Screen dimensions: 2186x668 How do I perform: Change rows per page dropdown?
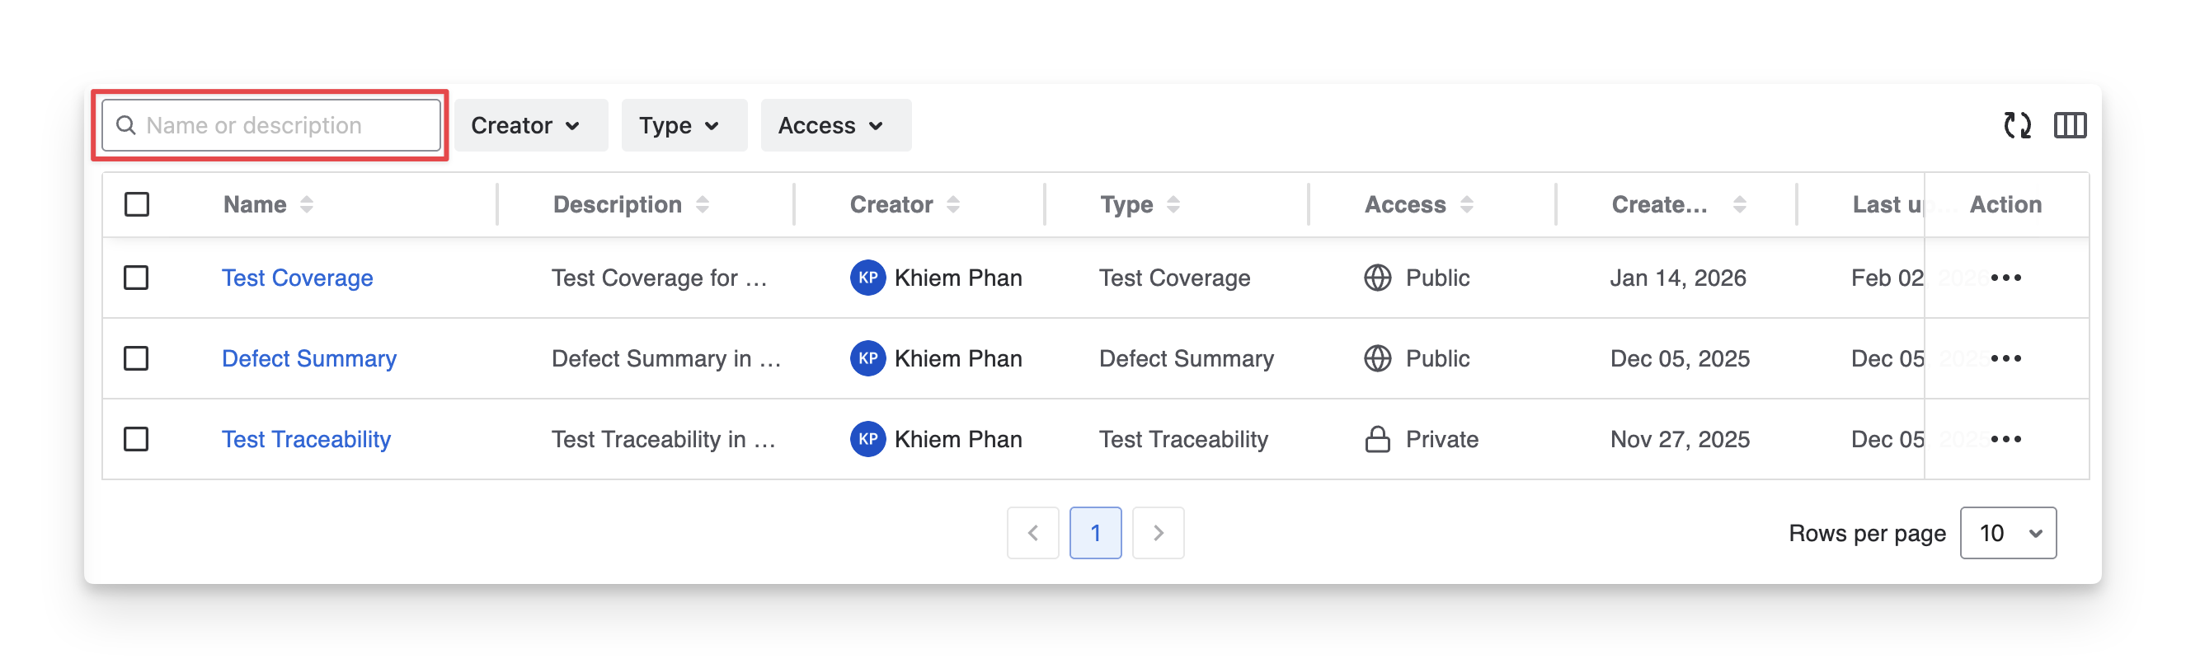click(2007, 533)
